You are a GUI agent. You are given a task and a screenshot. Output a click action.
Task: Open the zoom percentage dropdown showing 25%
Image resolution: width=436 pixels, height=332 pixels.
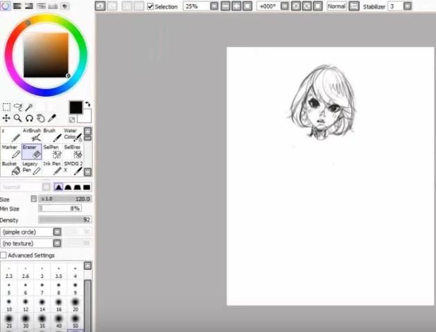coord(213,6)
